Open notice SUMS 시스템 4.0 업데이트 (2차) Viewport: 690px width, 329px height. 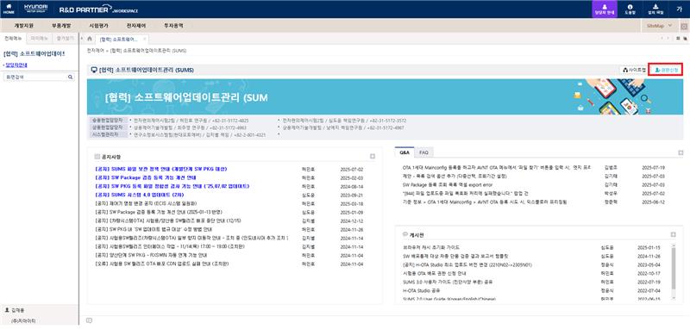point(140,195)
